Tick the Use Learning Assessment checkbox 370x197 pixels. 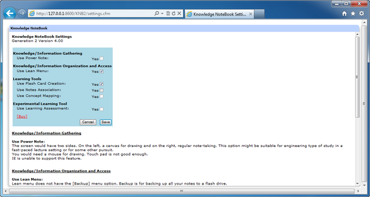101,109
